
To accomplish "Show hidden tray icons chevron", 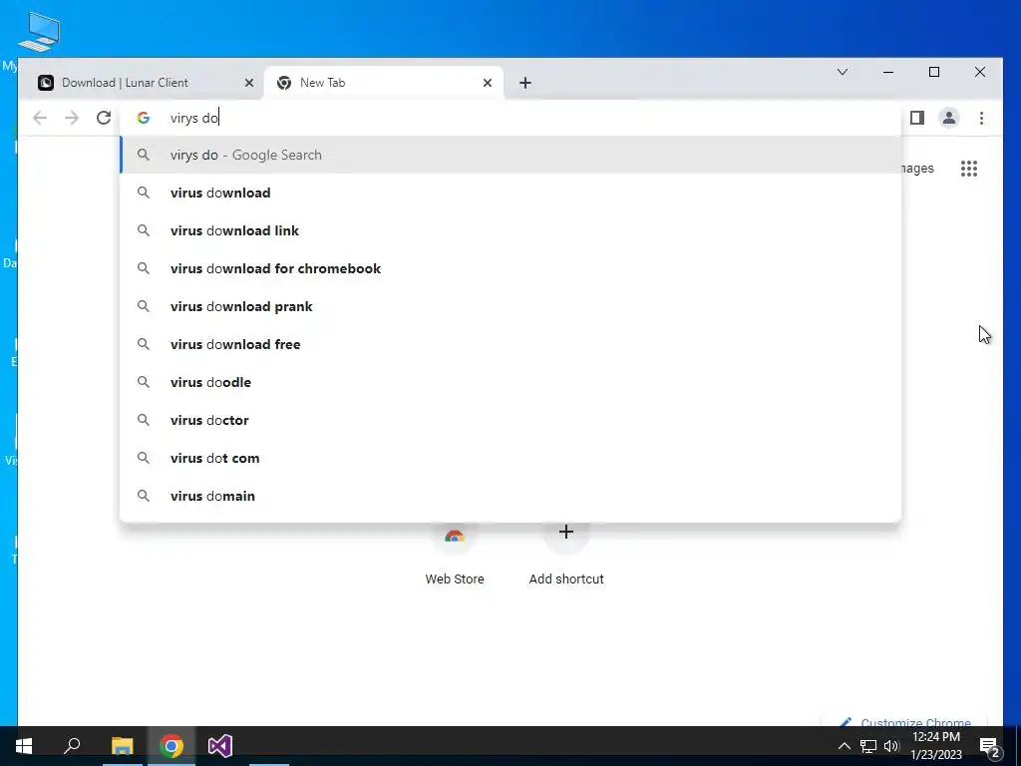I will (844, 746).
